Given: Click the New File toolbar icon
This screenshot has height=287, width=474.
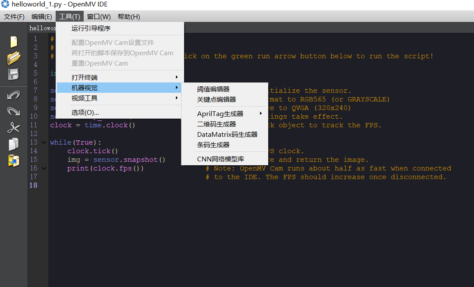Looking at the screenshot, I should coord(14,42).
